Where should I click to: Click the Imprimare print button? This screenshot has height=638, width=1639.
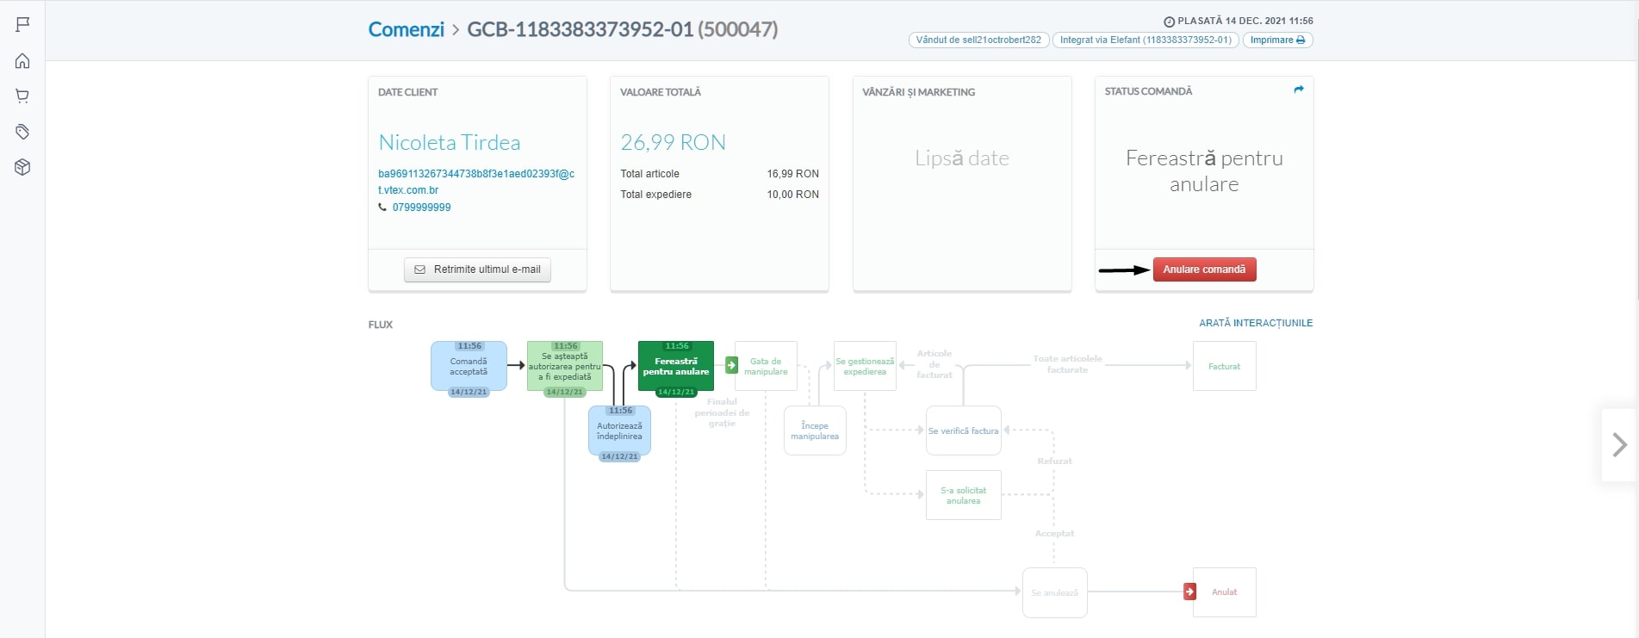[x=1277, y=40]
